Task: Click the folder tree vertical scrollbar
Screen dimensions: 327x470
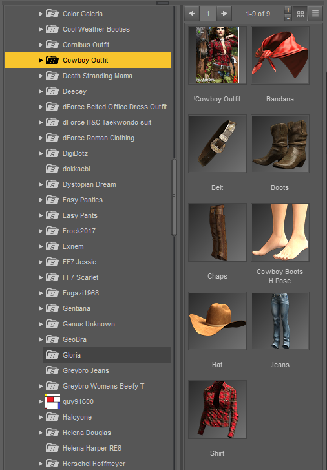Action: pyautogui.click(x=174, y=198)
